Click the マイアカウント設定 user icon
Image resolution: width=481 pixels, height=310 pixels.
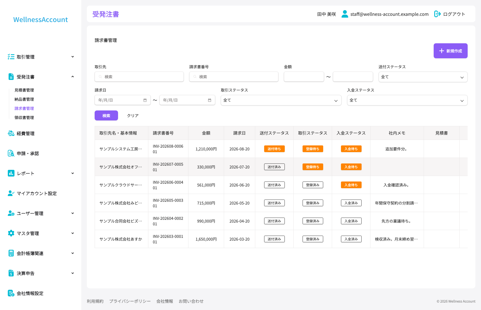[x=11, y=193]
